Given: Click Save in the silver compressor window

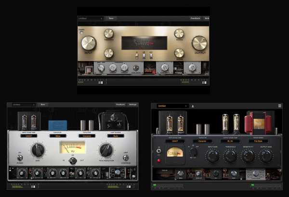Looking at the screenshot, I should pos(43,104).
